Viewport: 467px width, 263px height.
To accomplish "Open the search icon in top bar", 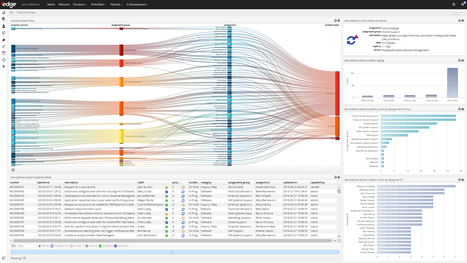I will click(454, 4).
